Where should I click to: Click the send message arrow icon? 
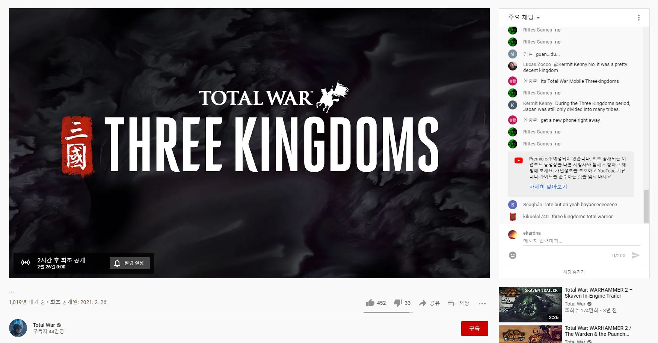tap(635, 255)
